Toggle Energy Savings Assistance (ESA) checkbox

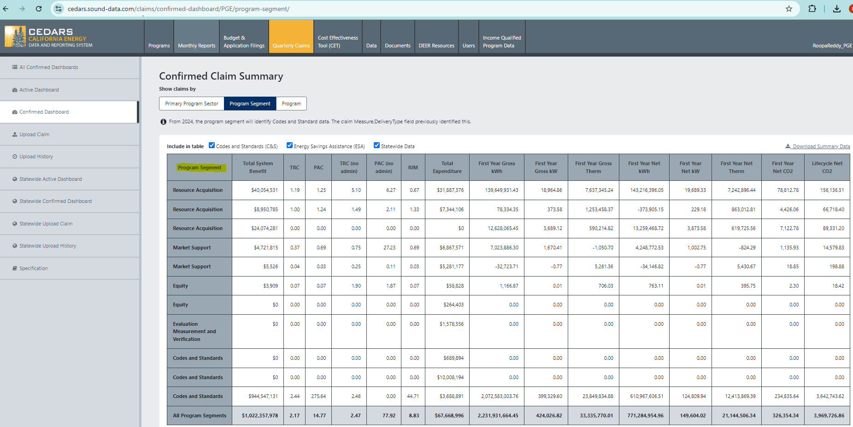(x=289, y=145)
